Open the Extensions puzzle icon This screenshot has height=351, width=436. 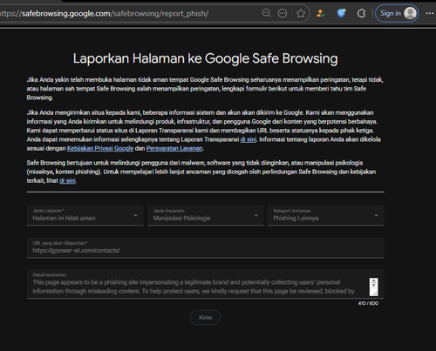point(361,13)
